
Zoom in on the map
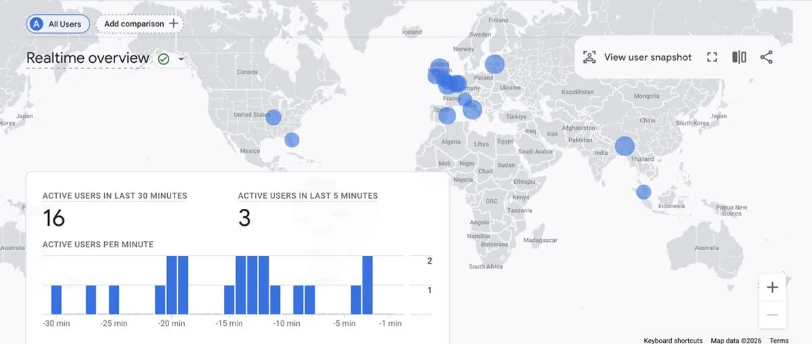pyautogui.click(x=772, y=288)
